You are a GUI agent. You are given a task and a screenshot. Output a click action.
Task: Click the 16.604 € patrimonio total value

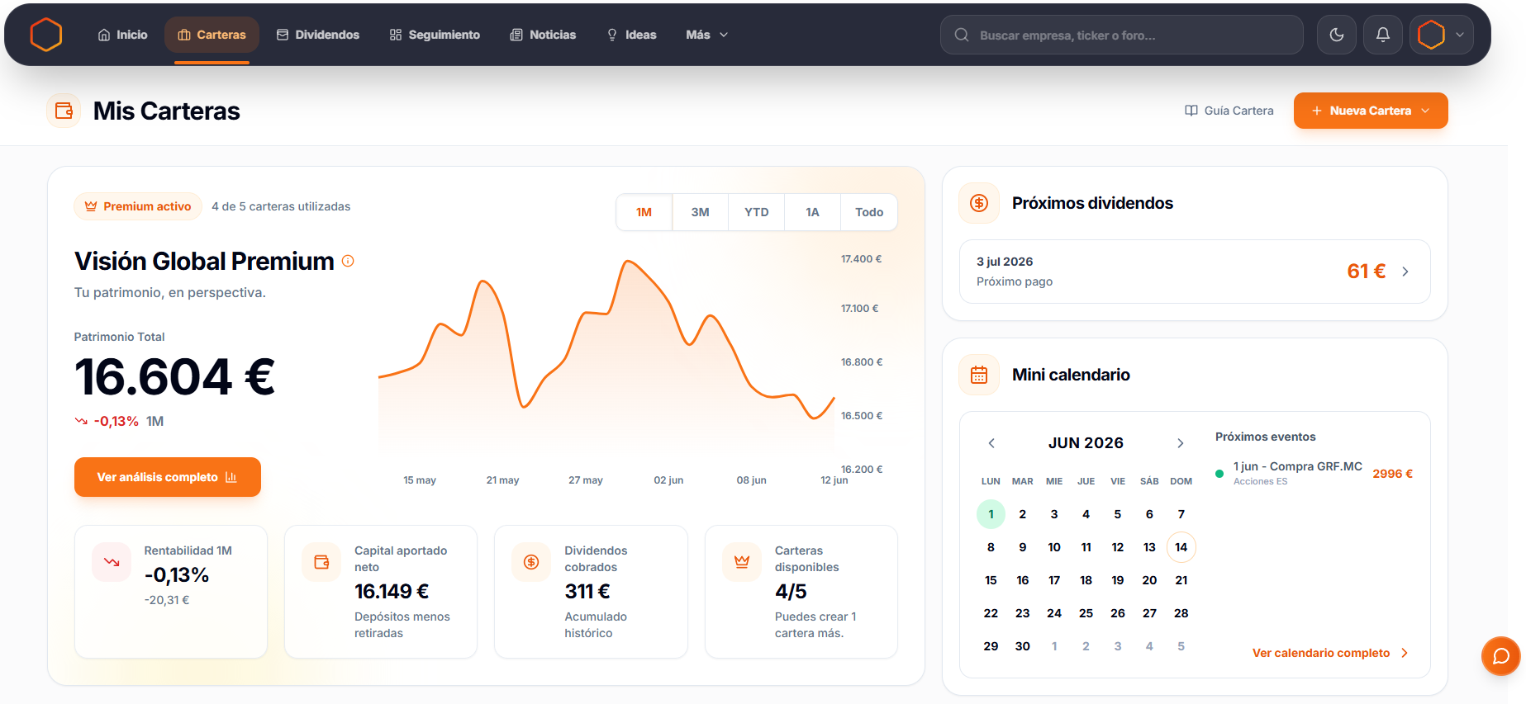(174, 377)
